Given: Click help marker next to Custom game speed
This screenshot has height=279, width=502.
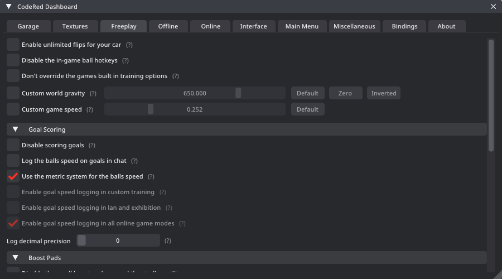Looking at the screenshot, I should pyautogui.click(x=90, y=110).
